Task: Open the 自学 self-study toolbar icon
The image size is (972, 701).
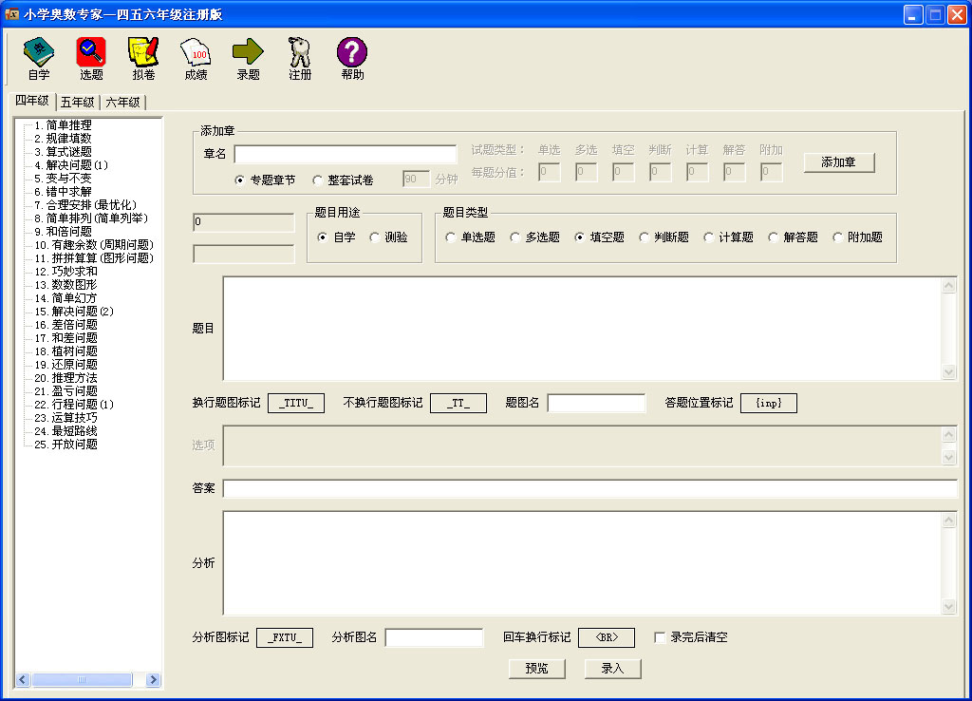Action: click(39, 59)
